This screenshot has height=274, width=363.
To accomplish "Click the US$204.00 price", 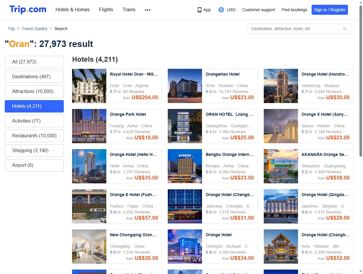I will pos(145,97).
